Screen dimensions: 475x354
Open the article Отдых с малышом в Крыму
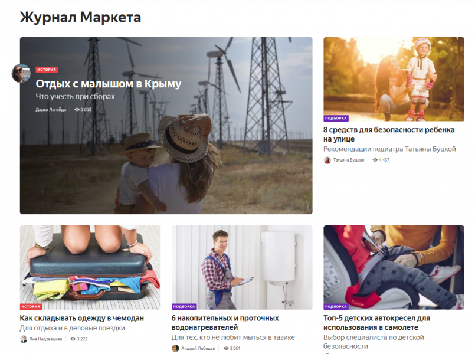(x=109, y=84)
